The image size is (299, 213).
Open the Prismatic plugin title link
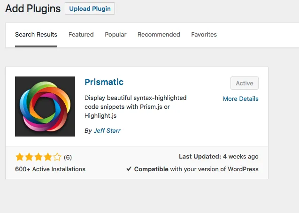pos(104,82)
